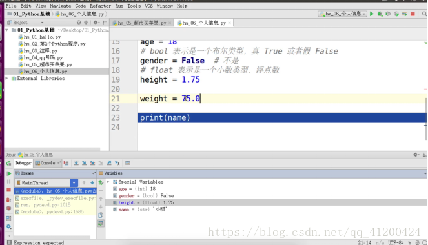Rerun the debug session icon
The height and width of the screenshot is (245, 428).
tap(9, 163)
